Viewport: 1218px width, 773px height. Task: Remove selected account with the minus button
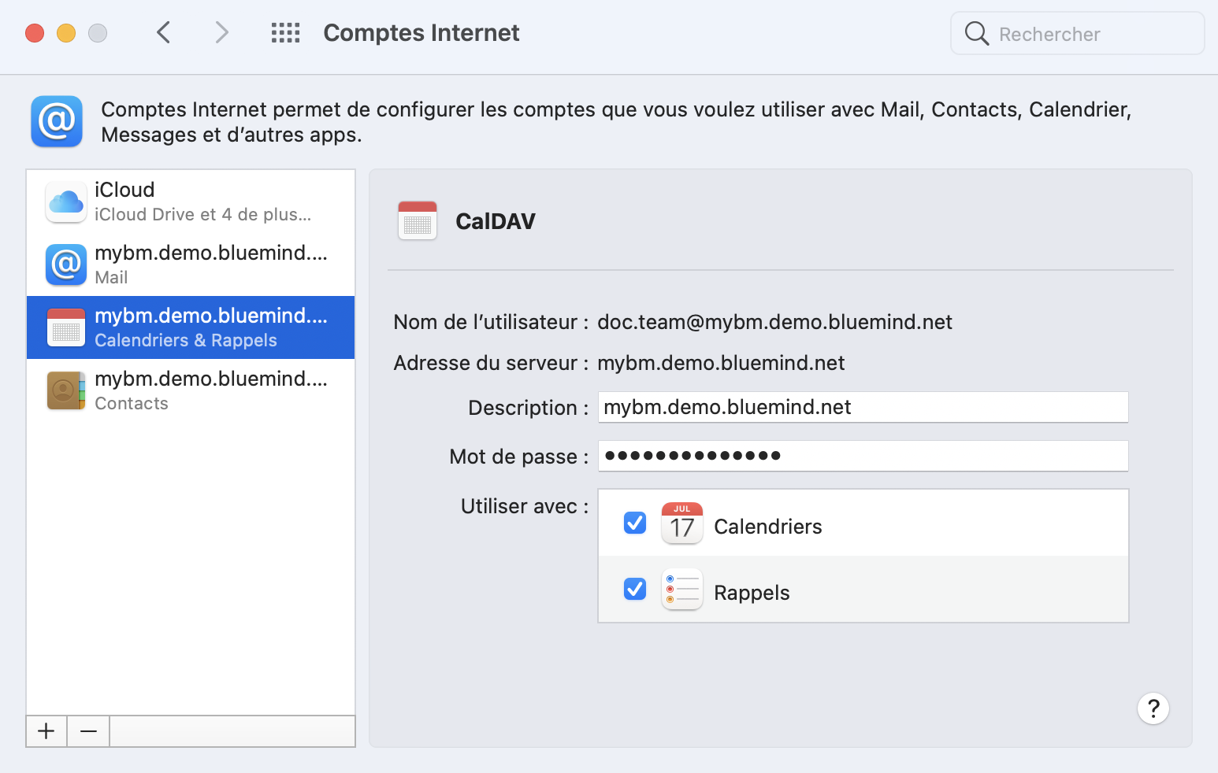pyautogui.click(x=88, y=731)
